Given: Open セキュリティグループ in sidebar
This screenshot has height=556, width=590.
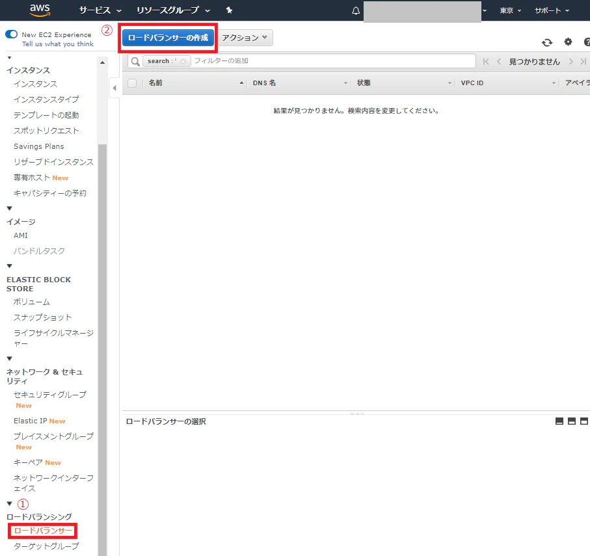Looking at the screenshot, I should (x=50, y=395).
